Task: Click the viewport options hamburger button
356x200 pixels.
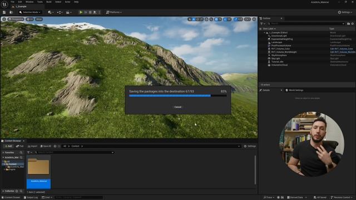Action: 4,19
